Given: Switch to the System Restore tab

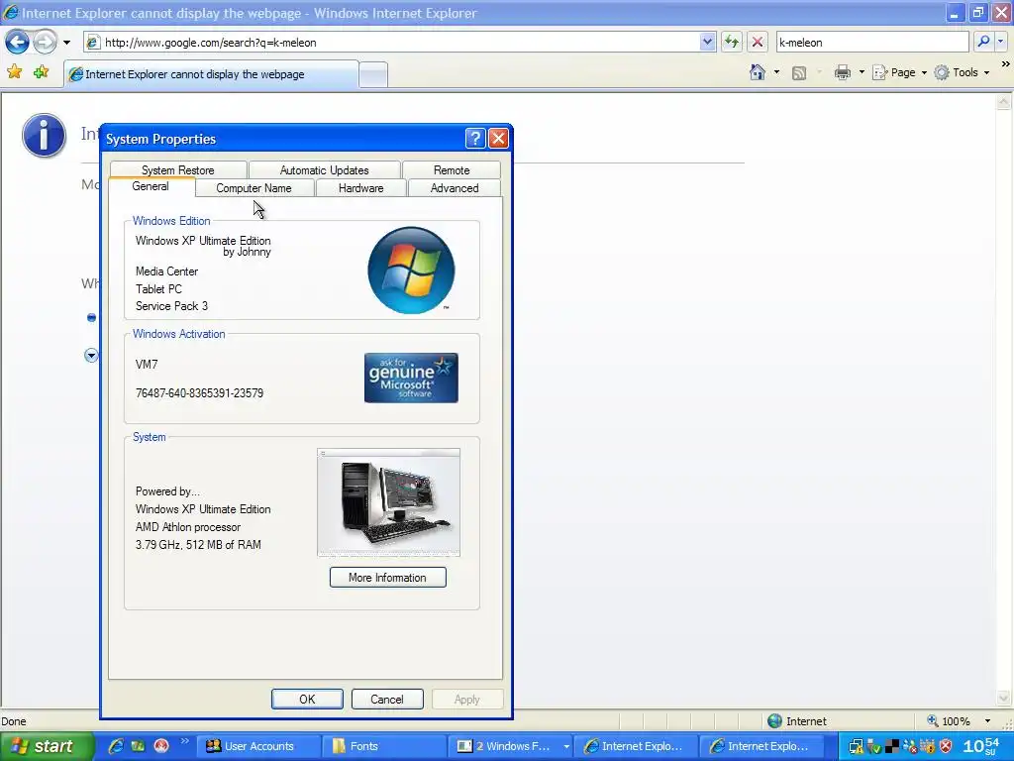Looking at the screenshot, I should tap(178, 170).
